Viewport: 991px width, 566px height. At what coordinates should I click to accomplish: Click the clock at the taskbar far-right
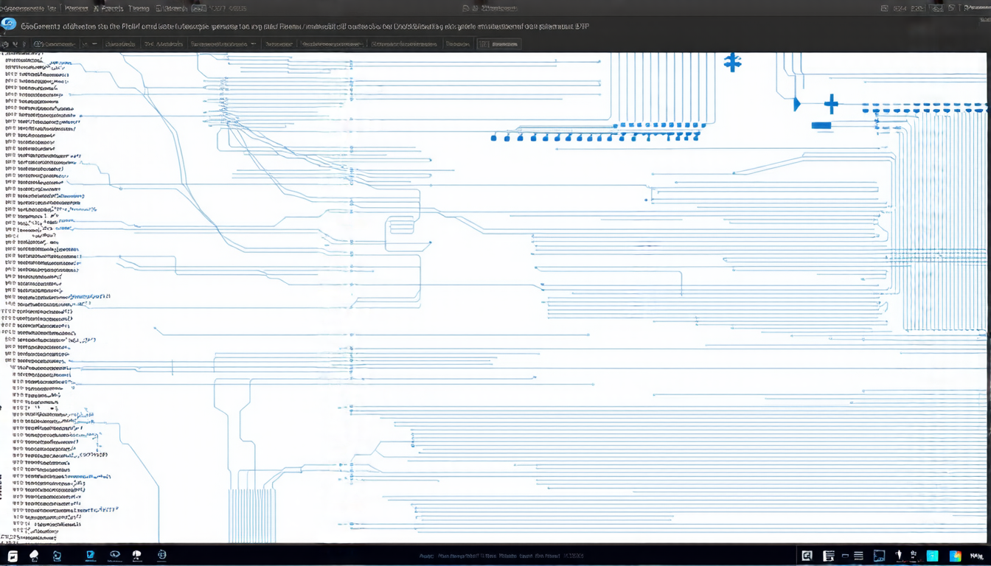(x=976, y=556)
